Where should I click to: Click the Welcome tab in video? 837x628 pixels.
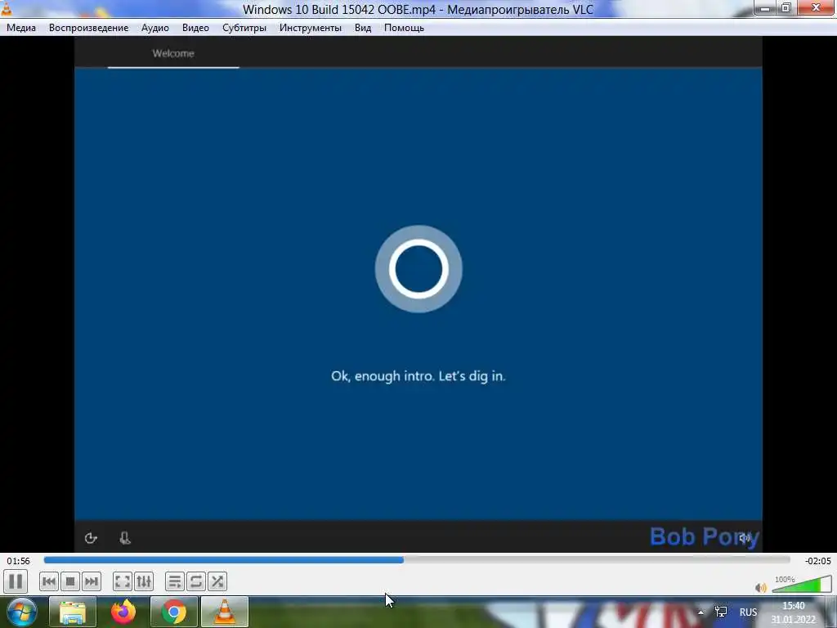coord(173,53)
